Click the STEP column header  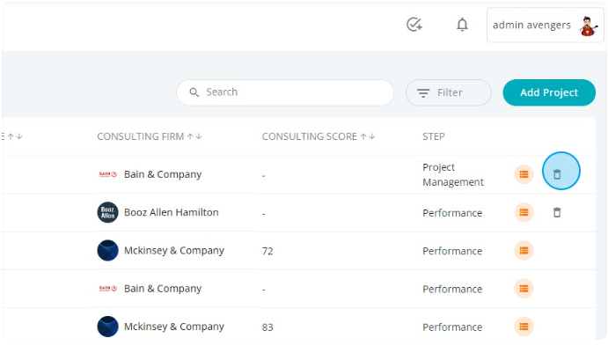point(434,136)
